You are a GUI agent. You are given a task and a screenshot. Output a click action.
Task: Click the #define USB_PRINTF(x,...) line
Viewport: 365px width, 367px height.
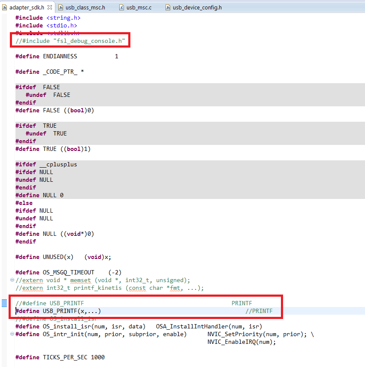[x=58, y=311]
